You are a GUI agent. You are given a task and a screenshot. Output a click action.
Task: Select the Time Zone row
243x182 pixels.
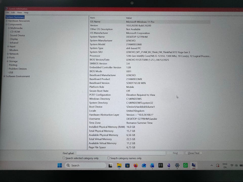coord(150,123)
